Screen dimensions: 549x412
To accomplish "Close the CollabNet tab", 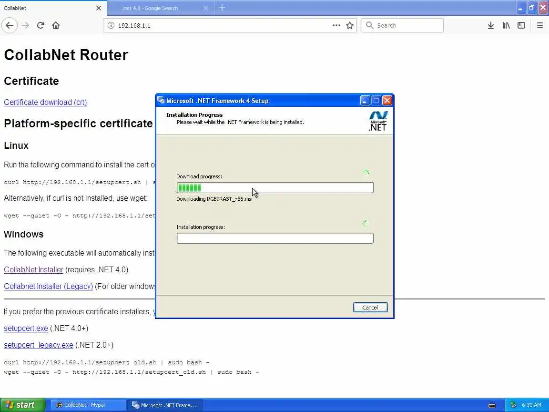I will 98,8.
